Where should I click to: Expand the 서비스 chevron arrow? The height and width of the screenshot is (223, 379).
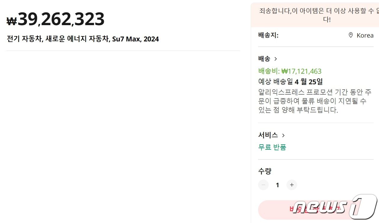click(283, 135)
